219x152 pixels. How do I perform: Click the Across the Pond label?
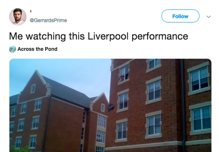tap(37, 49)
